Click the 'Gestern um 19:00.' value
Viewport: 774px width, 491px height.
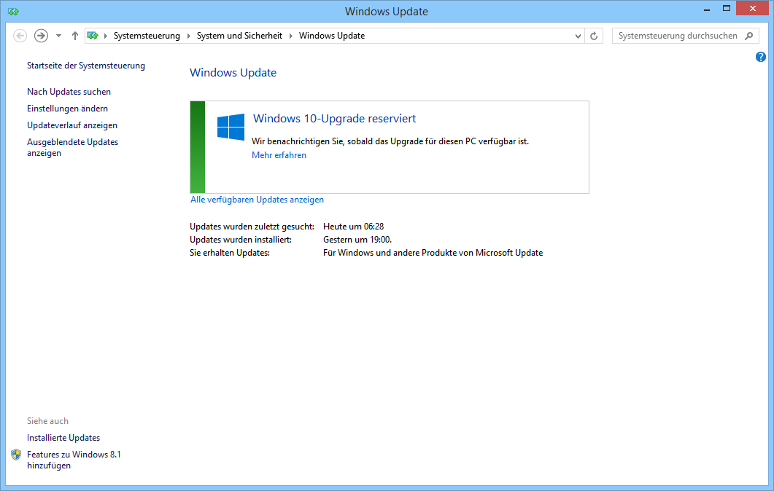point(357,240)
